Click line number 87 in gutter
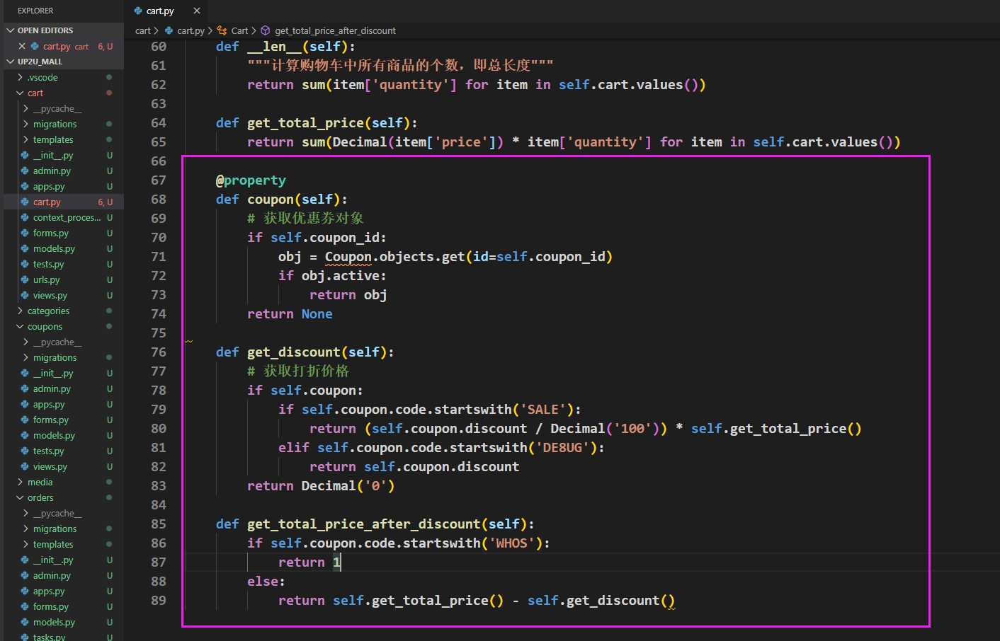The height and width of the screenshot is (641, 1000). [159, 562]
